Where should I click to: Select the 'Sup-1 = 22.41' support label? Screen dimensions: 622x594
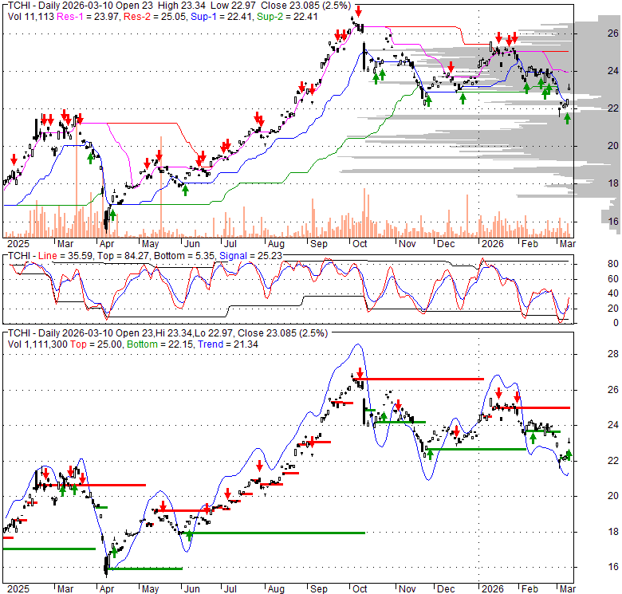click(x=222, y=17)
